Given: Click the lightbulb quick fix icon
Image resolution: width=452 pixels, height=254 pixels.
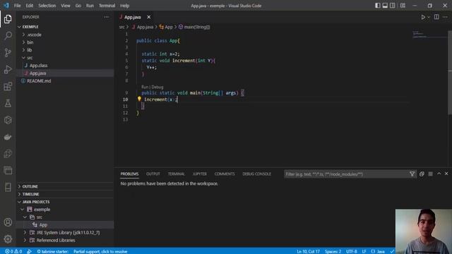Looking at the screenshot, I should (139, 99).
